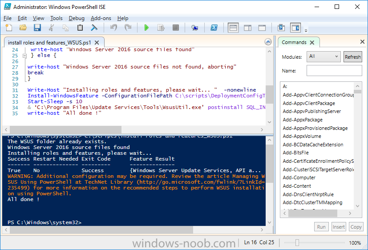Image resolution: width=368 pixels, height=250 pixels.
Task: Select Add-DnsClientNrptRule command
Action: [308, 194]
